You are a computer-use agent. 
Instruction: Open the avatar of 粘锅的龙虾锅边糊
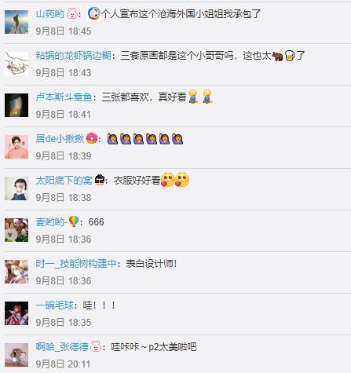tap(16, 64)
